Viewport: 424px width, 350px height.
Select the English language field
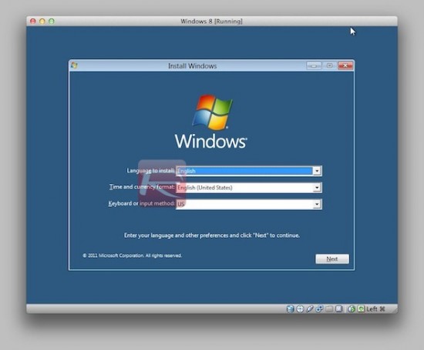tap(244, 171)
